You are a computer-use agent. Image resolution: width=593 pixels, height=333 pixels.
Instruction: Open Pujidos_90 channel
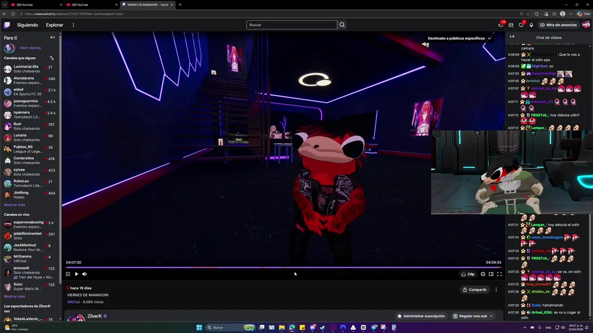click(x=30, y=149)
